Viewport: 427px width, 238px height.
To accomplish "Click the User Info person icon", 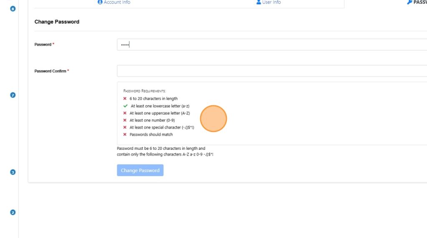I will coord(259,2).
